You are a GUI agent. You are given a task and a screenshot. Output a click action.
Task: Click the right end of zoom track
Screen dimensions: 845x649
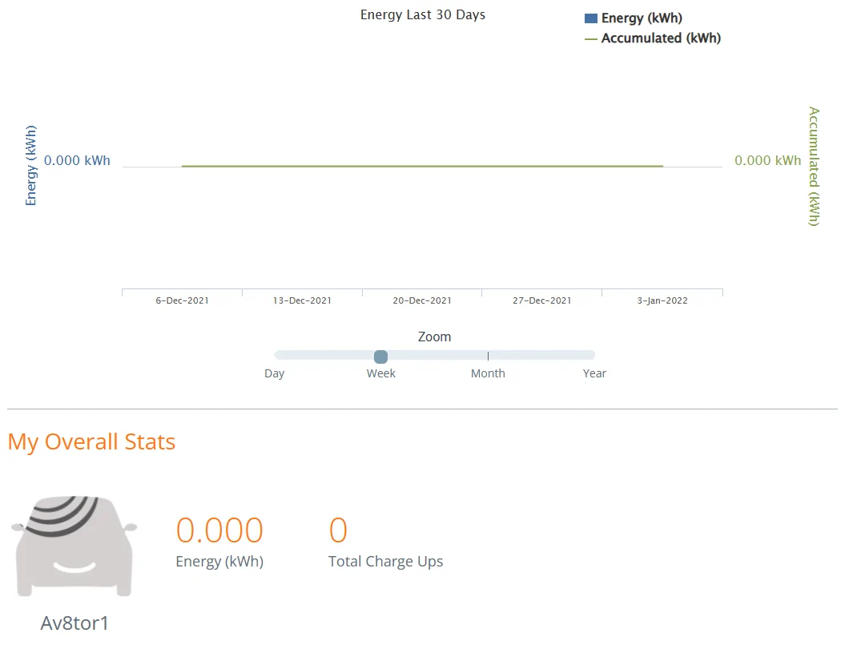tap(592, 355)
